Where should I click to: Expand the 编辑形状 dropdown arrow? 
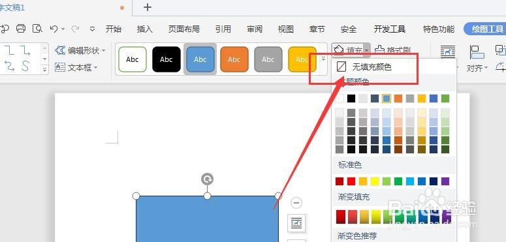tap(104, 51)
